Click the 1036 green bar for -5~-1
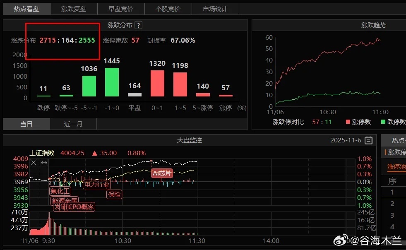 (89, 86)
